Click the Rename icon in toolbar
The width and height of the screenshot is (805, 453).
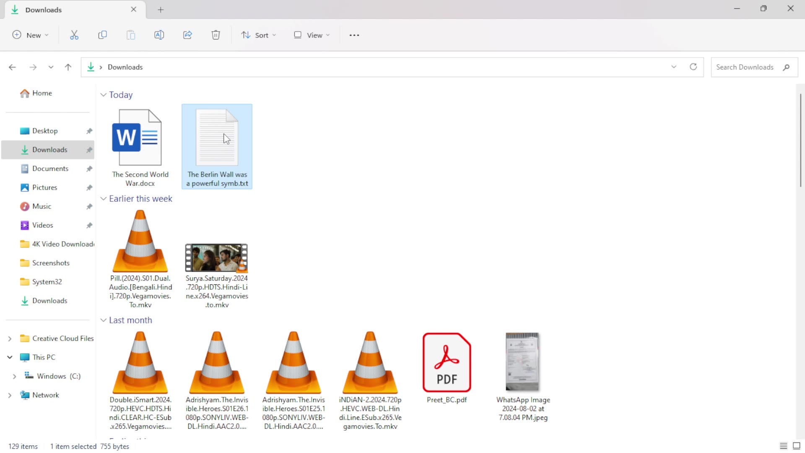(159, 35)
